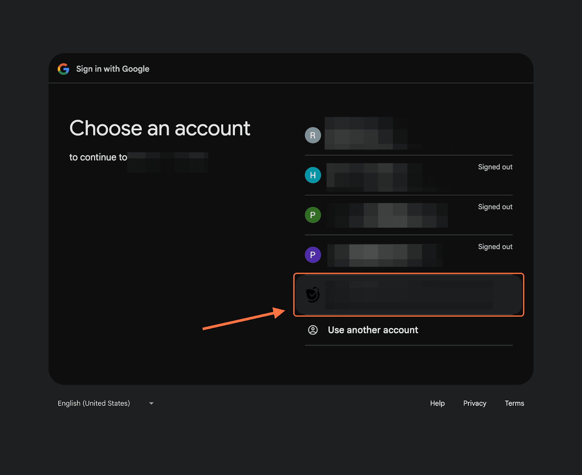This screenshot has width=582, height=475.
Task: Open the Privacy link
Action: pos(474,403)
